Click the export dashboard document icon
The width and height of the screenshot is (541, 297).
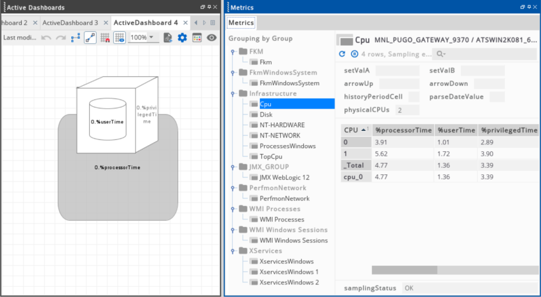(x=168, y=38)
